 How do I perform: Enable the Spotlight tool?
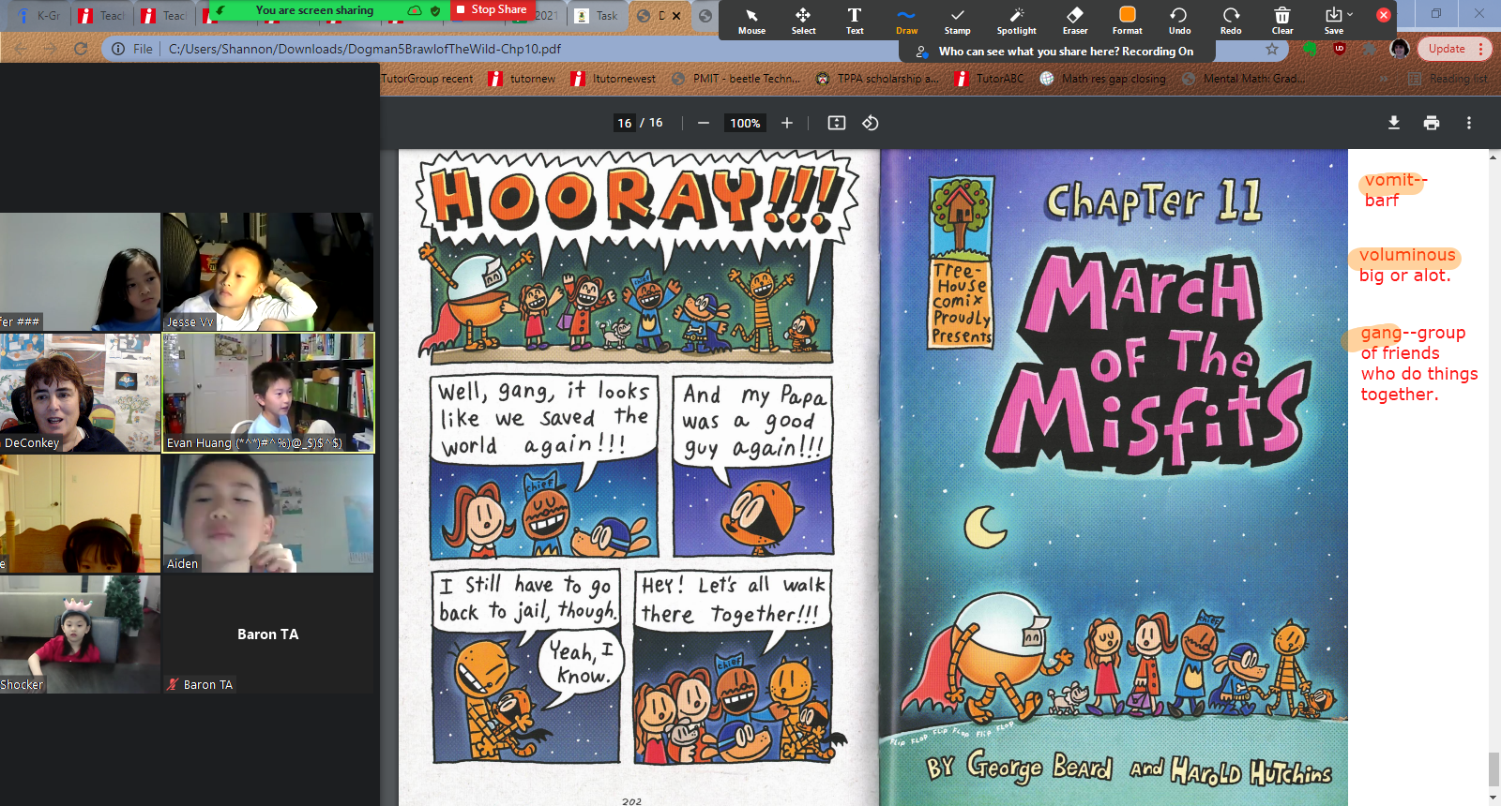(x=1017, y=20)
